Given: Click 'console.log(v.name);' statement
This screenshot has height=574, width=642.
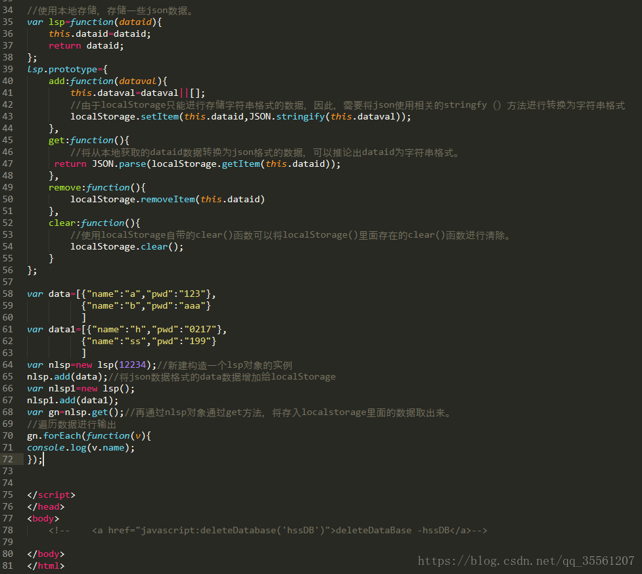Looking at the screenshot, I should click(x=81, y=448).
